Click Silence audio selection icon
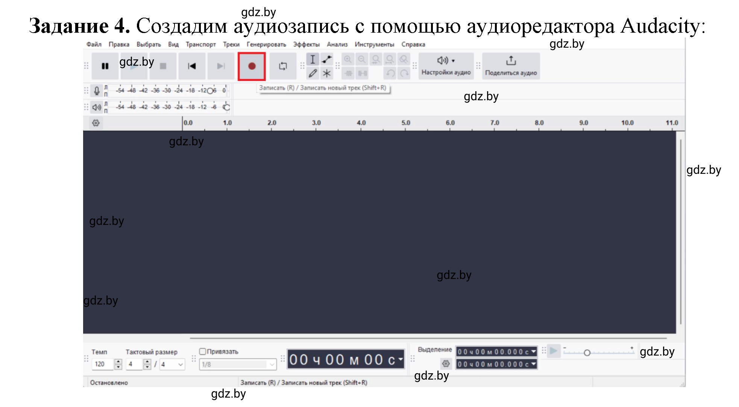Viewport: 739px width, 407px height. (x=363, y=73)
